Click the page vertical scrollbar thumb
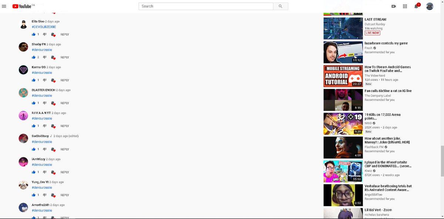The image size is (444, 219). click(442, 161)
